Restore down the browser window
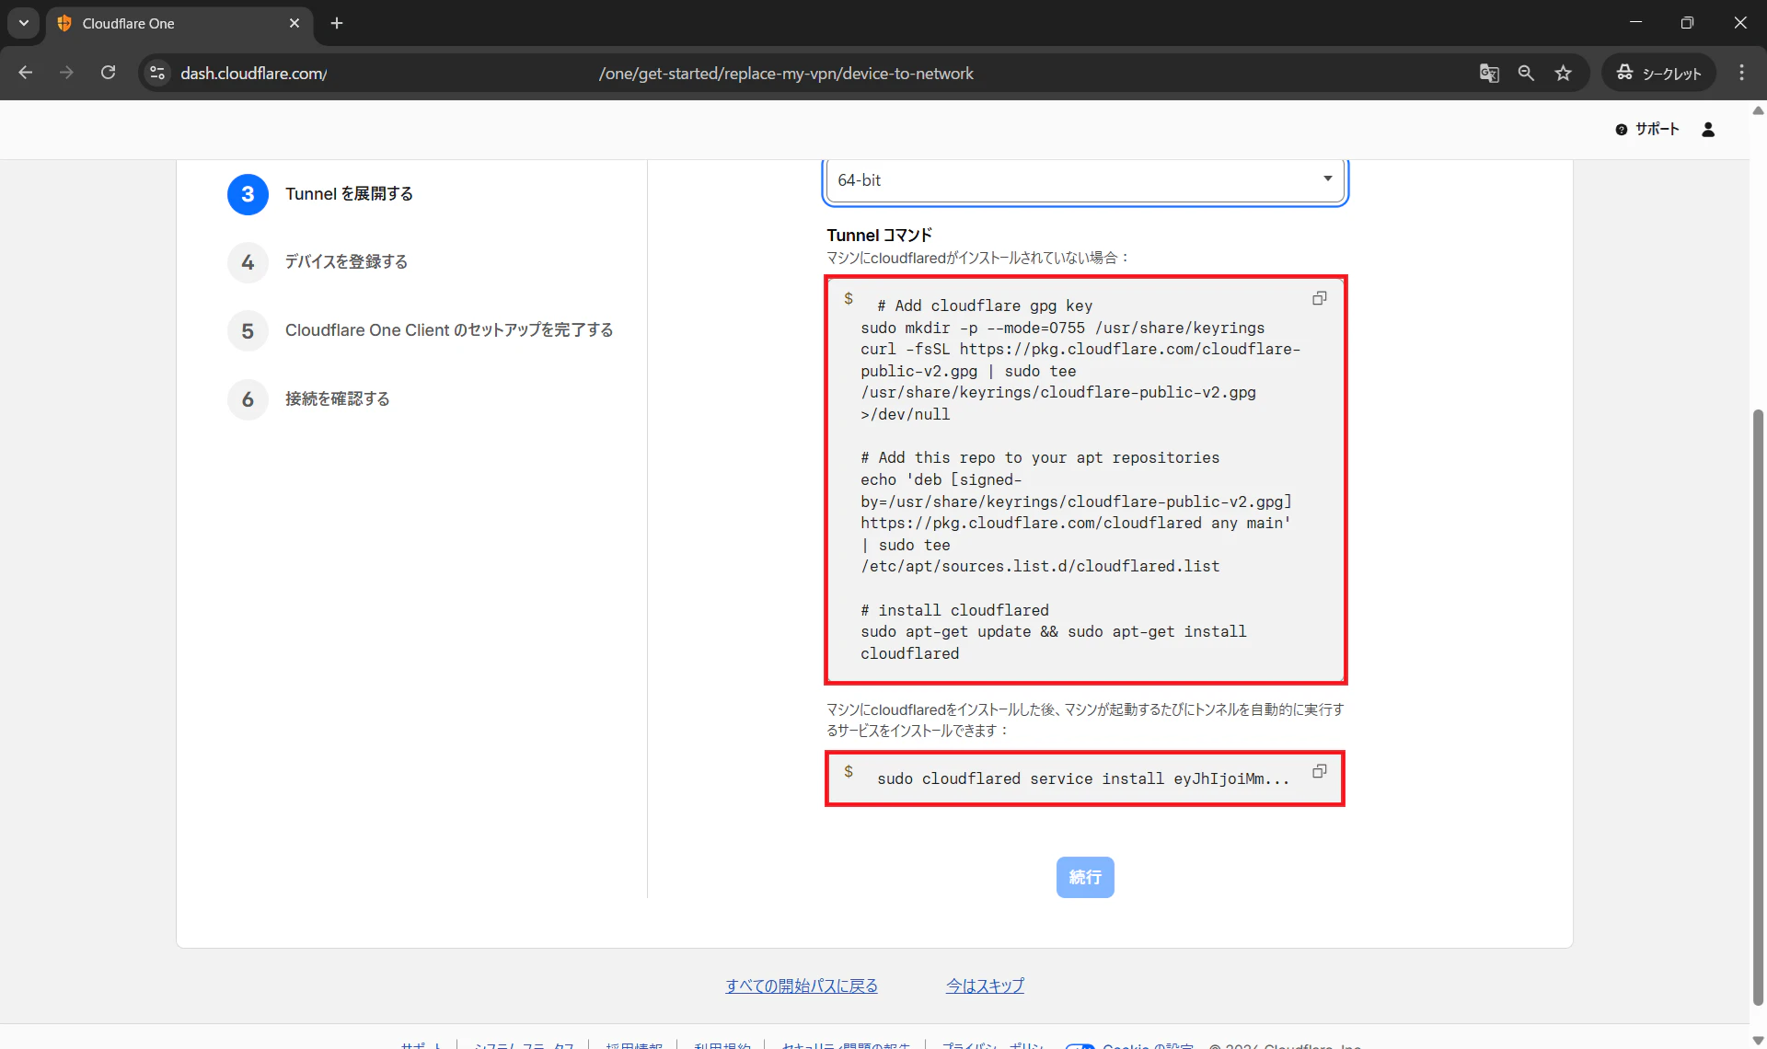The width and height of the screenshot is (1767, 1049). [1687, 23]
